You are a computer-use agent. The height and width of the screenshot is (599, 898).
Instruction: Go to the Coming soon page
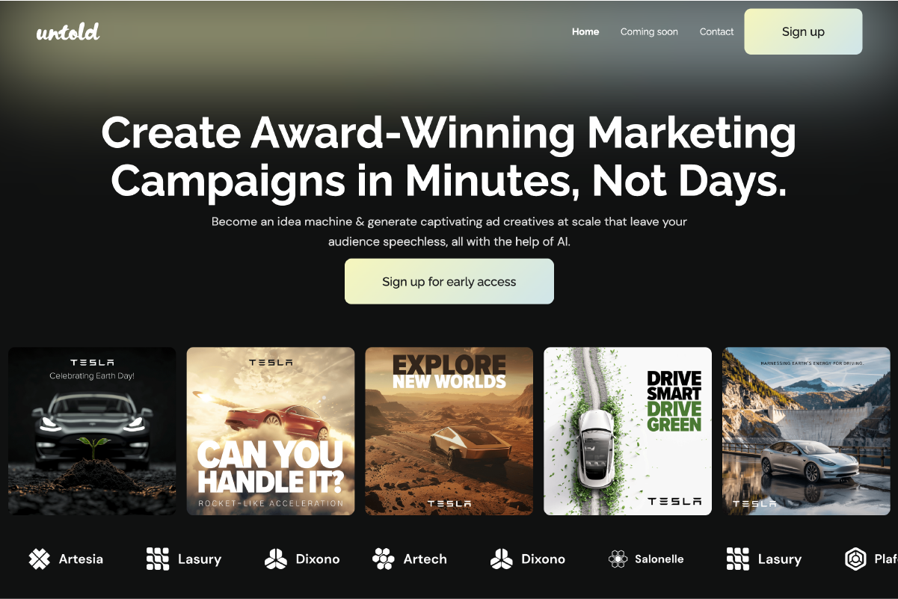click(649, 31)
